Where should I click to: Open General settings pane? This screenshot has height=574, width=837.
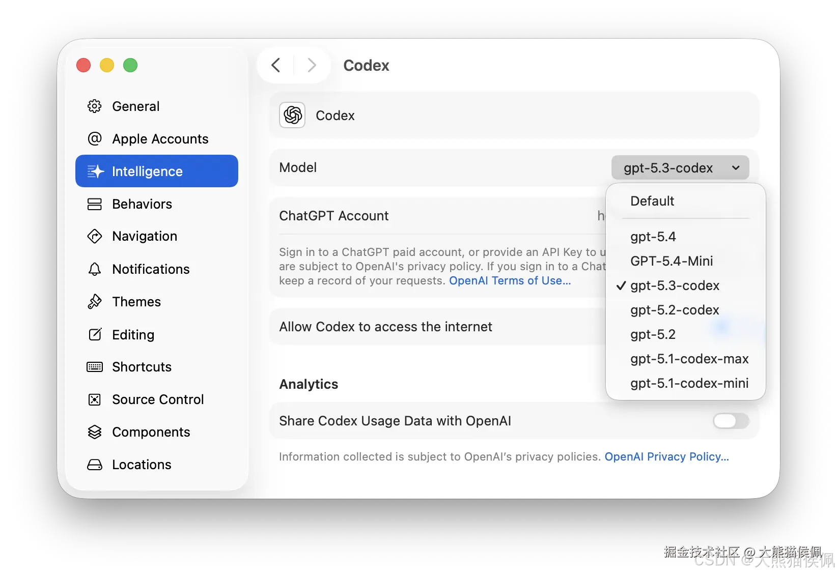pyautogui.click(x=157, y=106)
